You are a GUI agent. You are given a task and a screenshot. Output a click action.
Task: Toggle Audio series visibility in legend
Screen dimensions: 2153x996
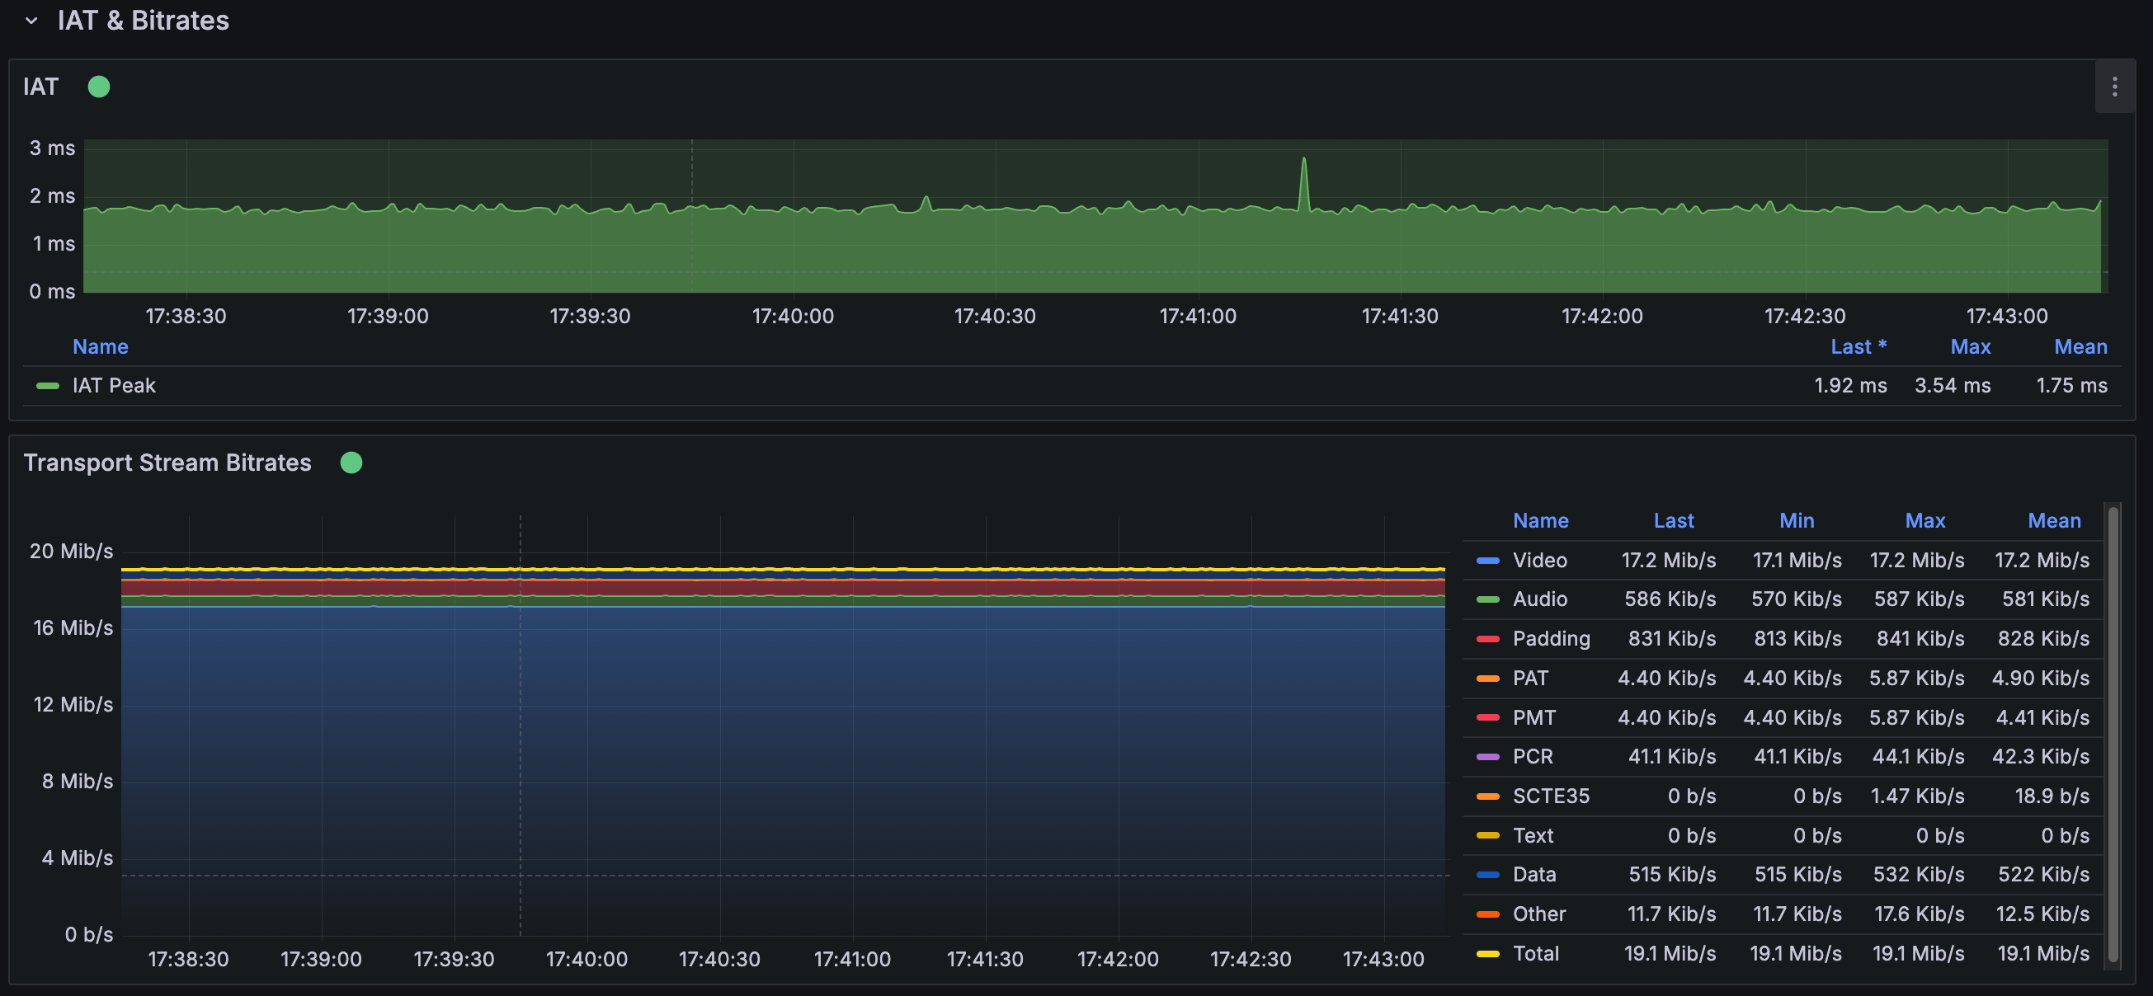1538,599
